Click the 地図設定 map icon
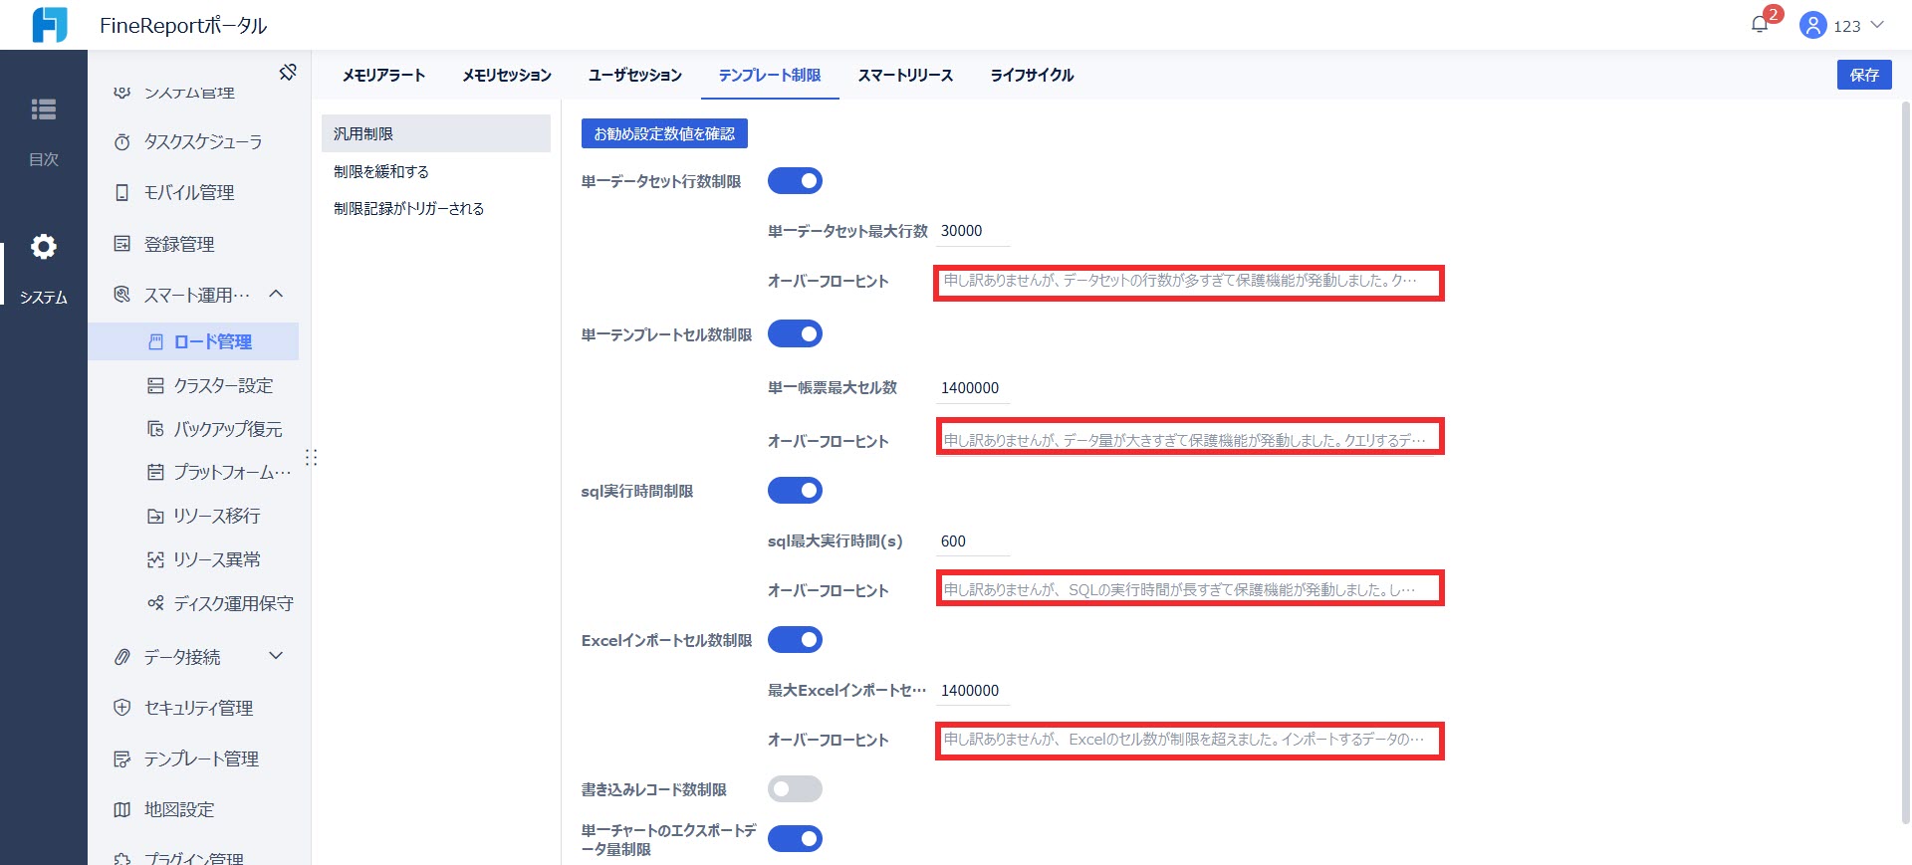Viewport: 1912px width, 865px height. 121,810
